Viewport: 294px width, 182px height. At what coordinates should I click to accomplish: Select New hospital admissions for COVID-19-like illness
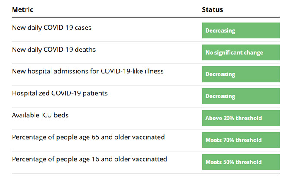88,71
